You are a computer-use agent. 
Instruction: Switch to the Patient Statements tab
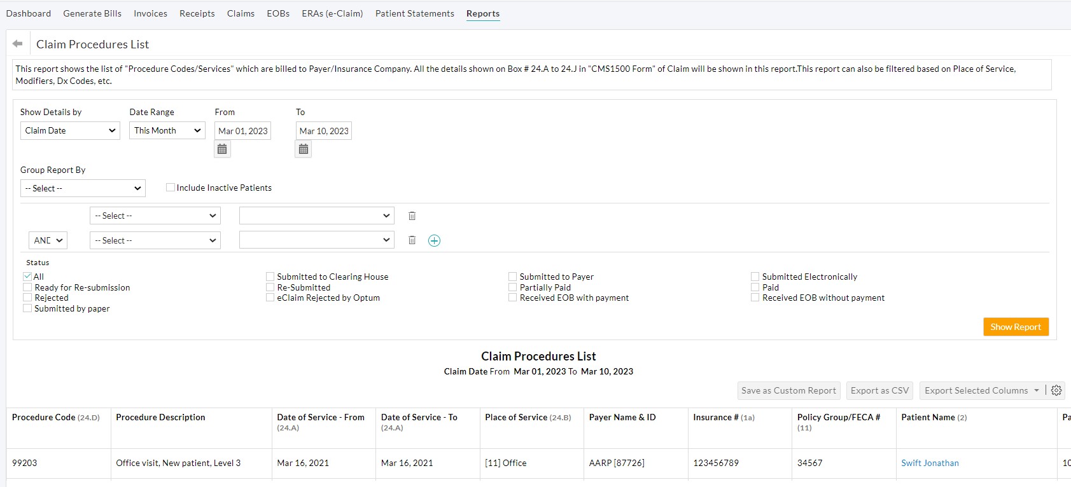[x=414, y=13]
